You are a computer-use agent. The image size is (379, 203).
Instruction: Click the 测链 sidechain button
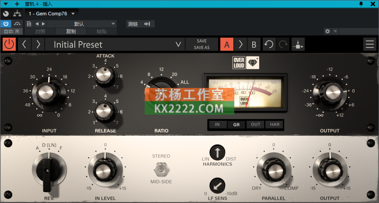133,24
